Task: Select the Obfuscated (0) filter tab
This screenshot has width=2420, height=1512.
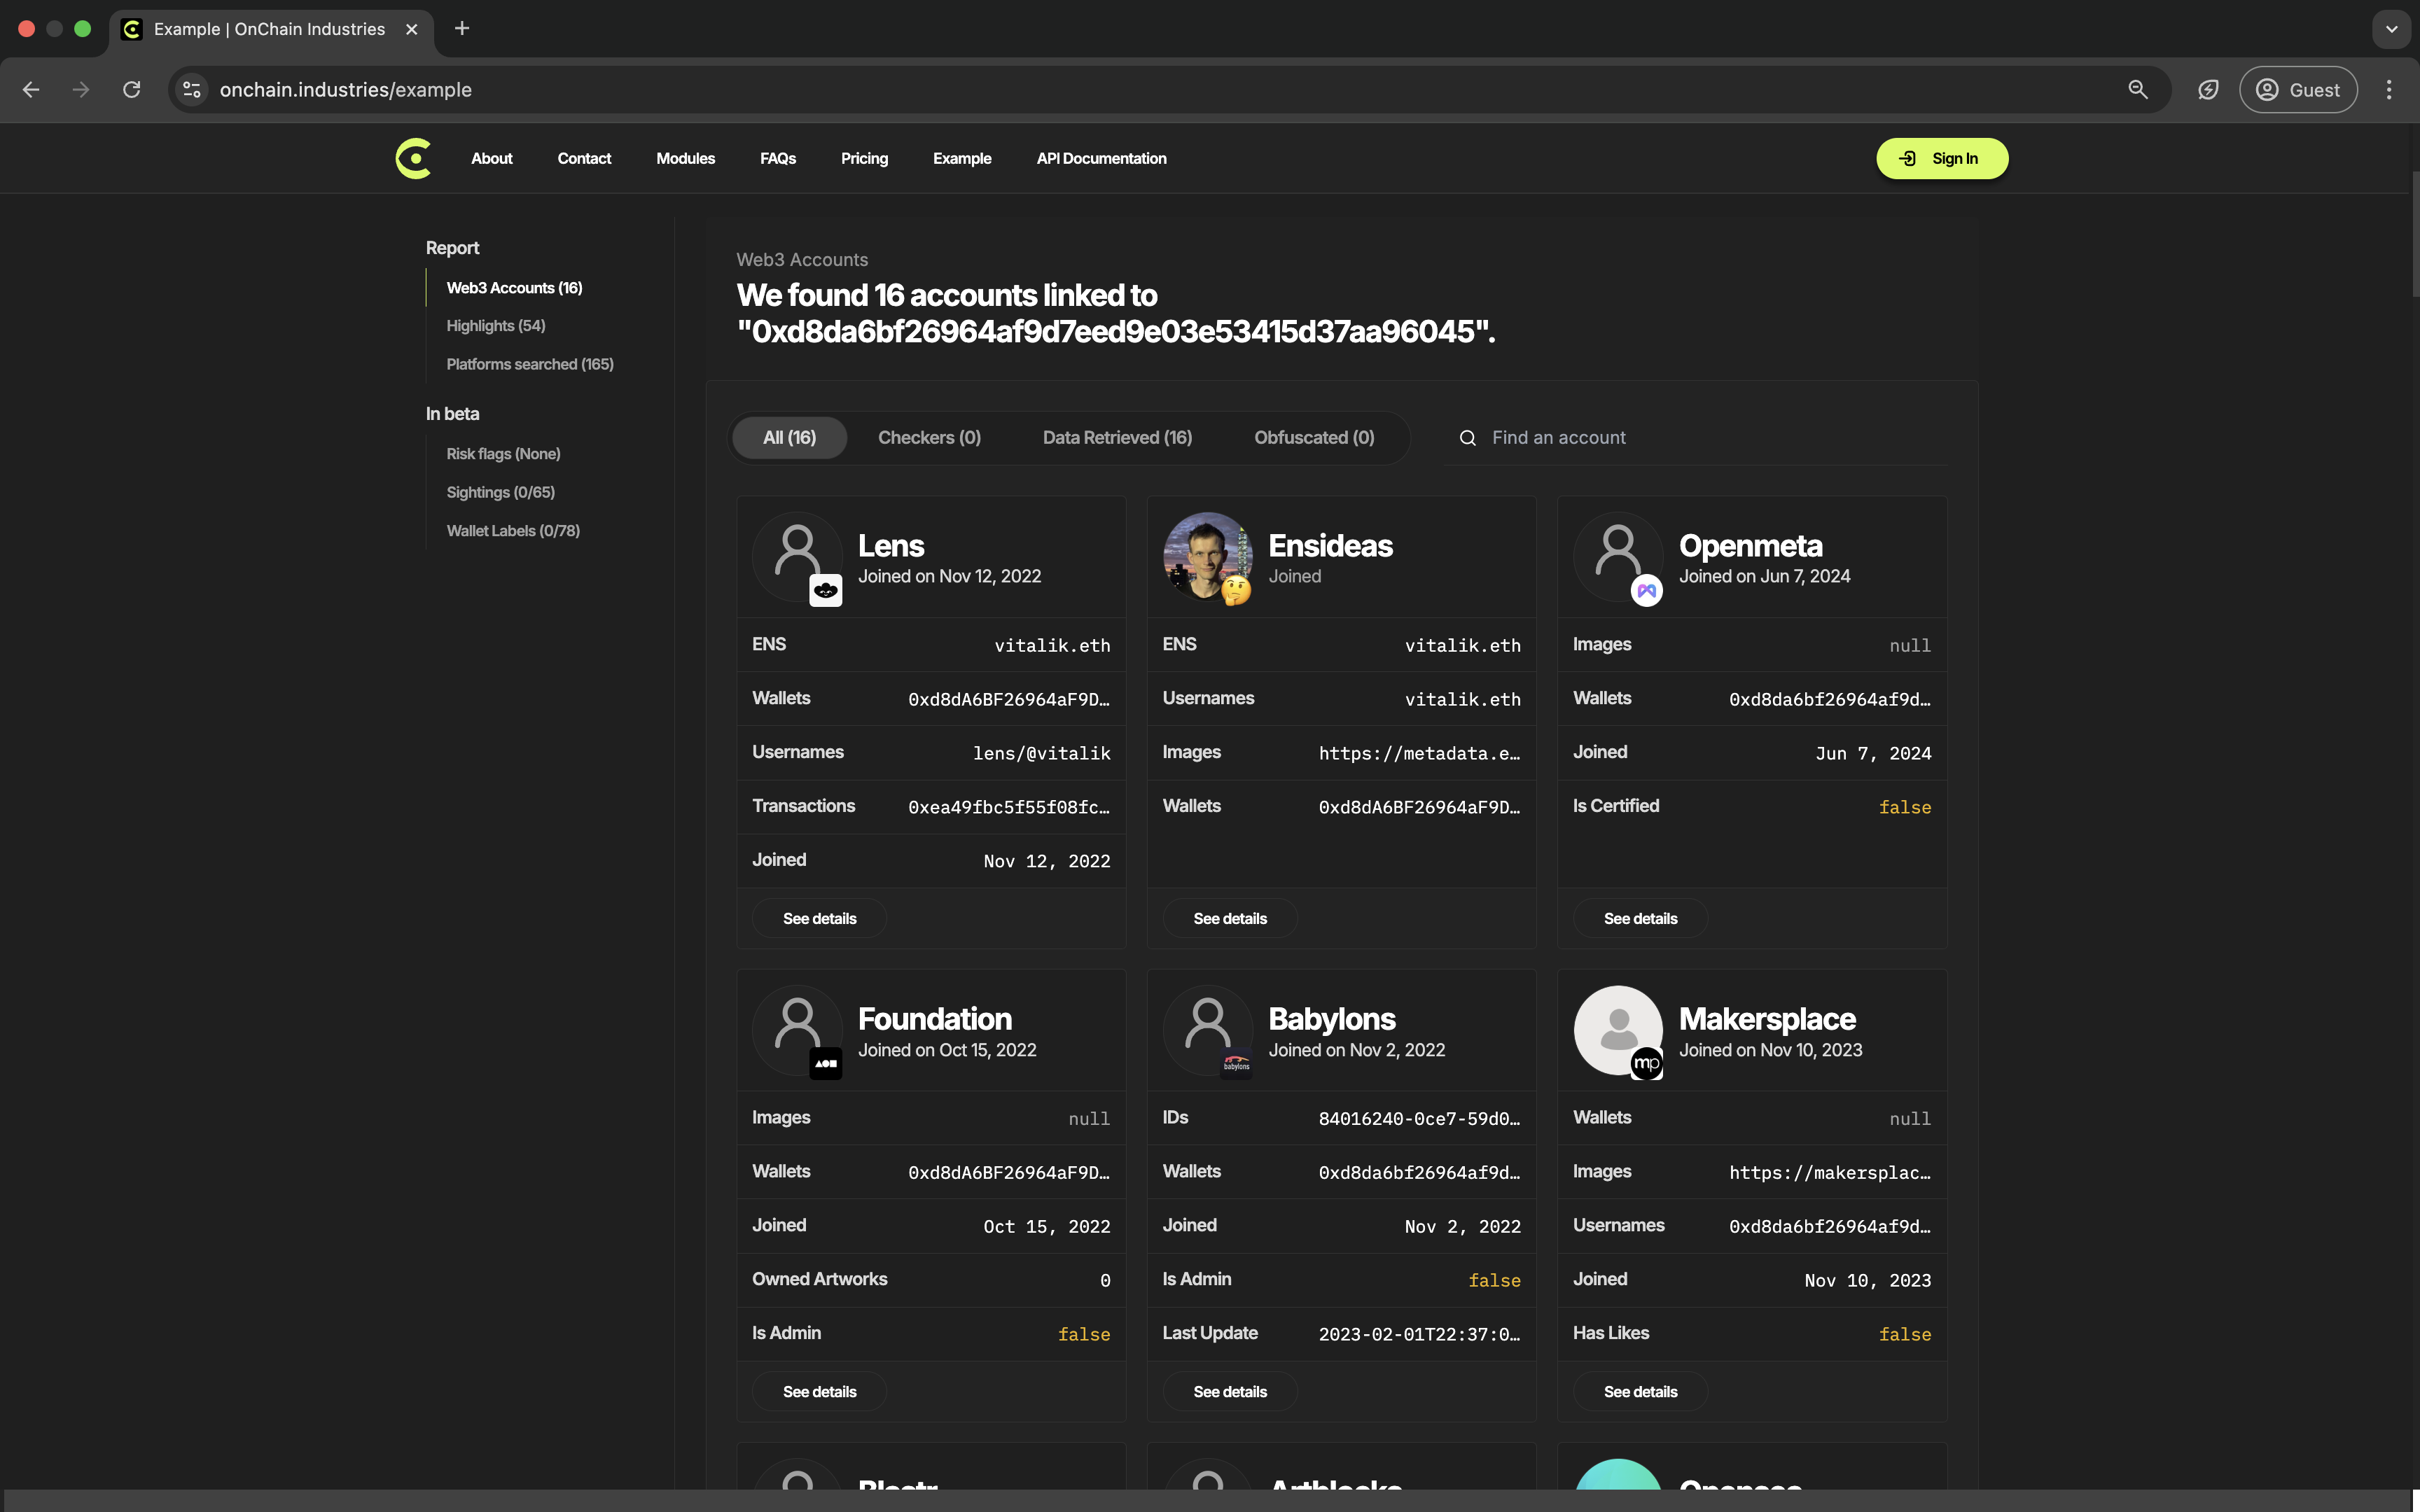Action: [1314, 437]
